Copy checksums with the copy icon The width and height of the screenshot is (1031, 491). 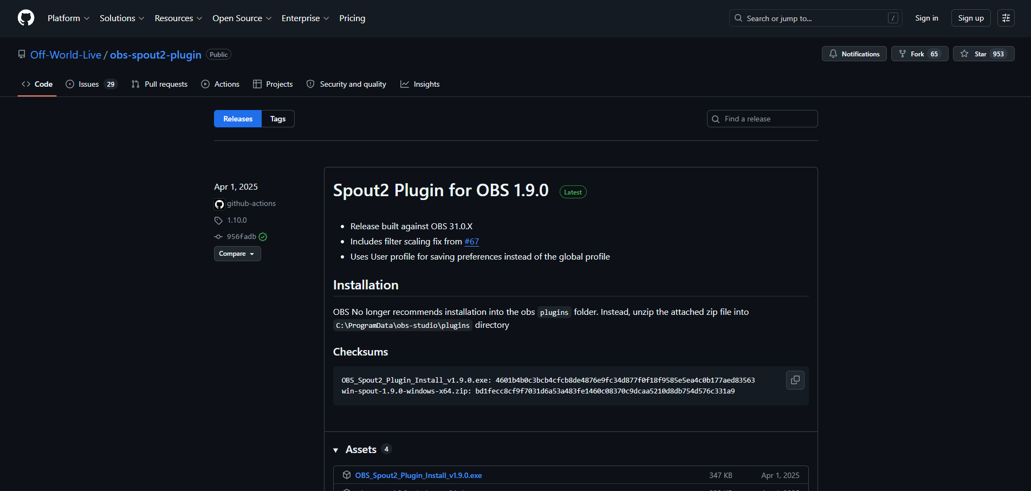point(795,380)
